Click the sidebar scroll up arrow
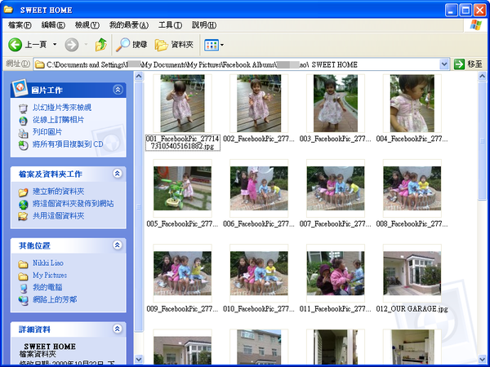The width and height of the screenshot is (490, 367). 139,76
